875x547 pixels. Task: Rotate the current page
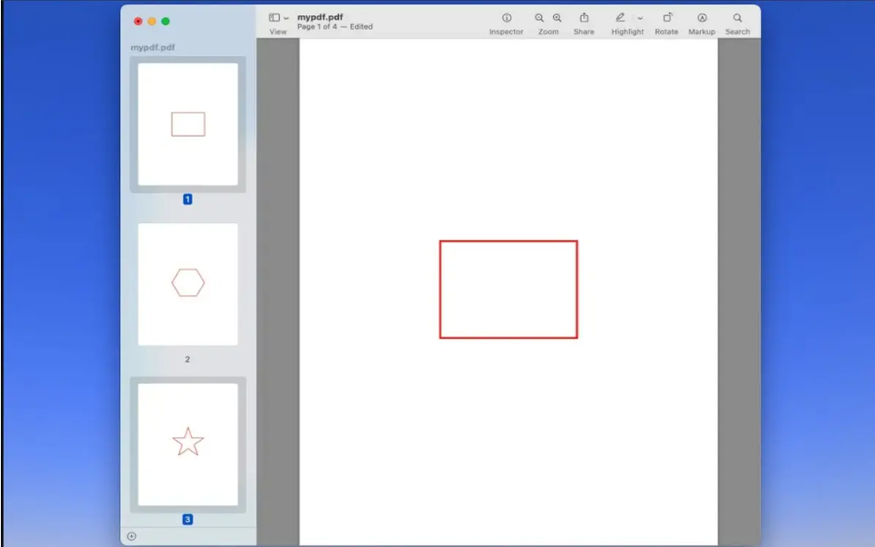pos(665,18)
